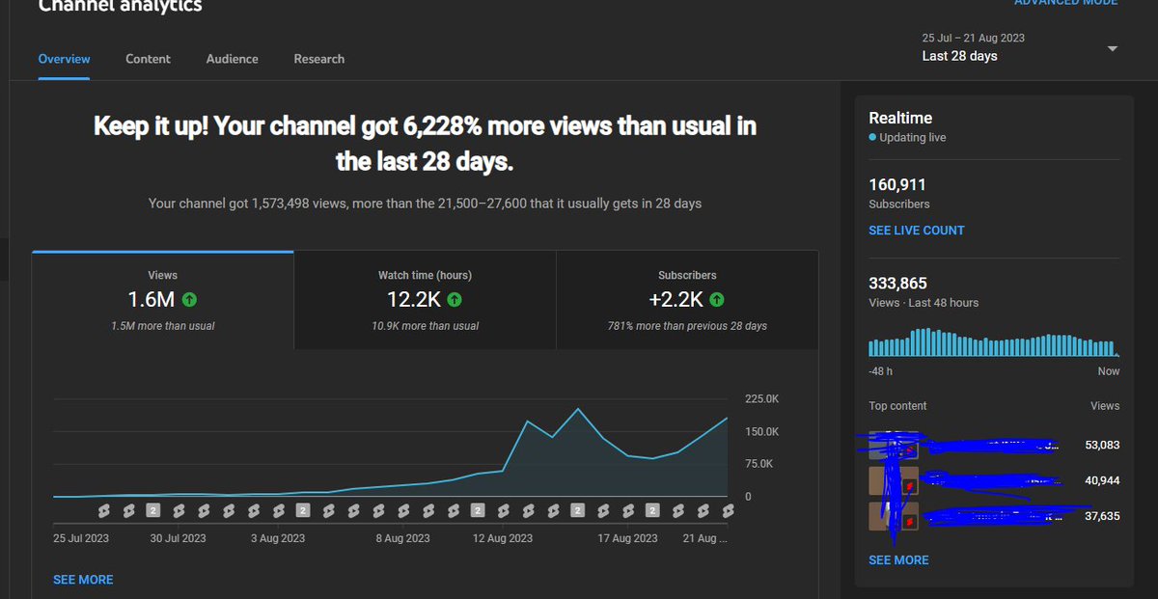This screenshot has height=599, width=1158.
Task: Click the -48 h axis label
Action: (x=878, y=371)
